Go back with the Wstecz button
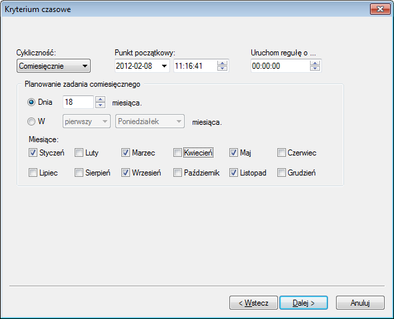The image size is (394, 319). pyautogui.click(x=253, y=302)
